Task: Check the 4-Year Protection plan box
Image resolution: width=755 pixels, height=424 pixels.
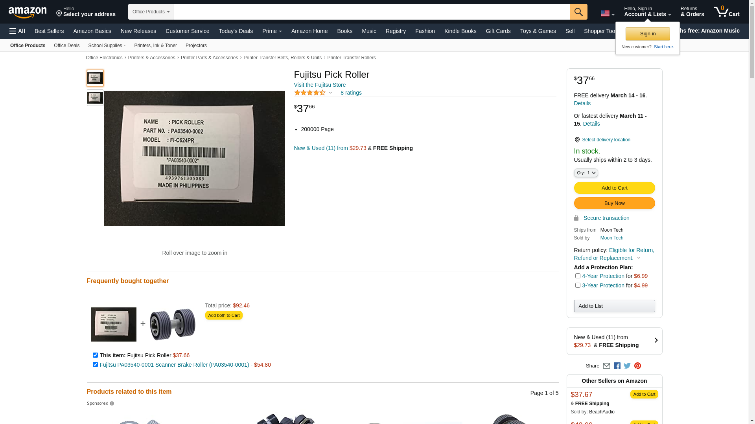Action: [x=578, y=276]
